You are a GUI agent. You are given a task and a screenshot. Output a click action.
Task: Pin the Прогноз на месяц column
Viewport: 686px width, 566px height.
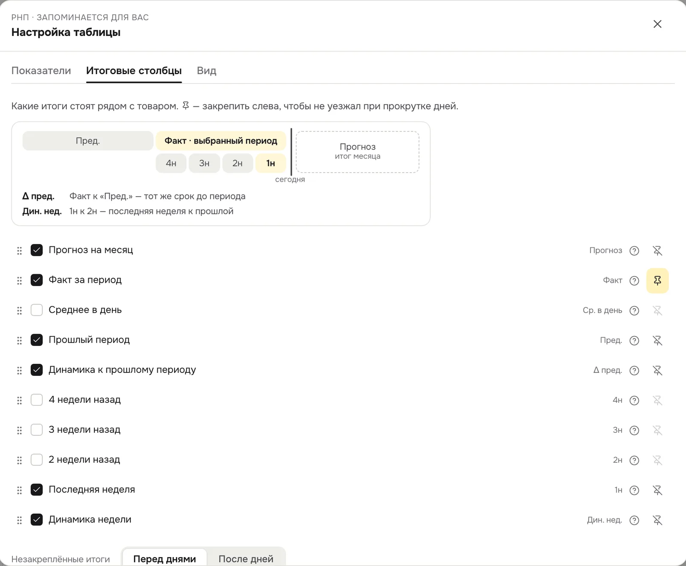pos(657,251)
